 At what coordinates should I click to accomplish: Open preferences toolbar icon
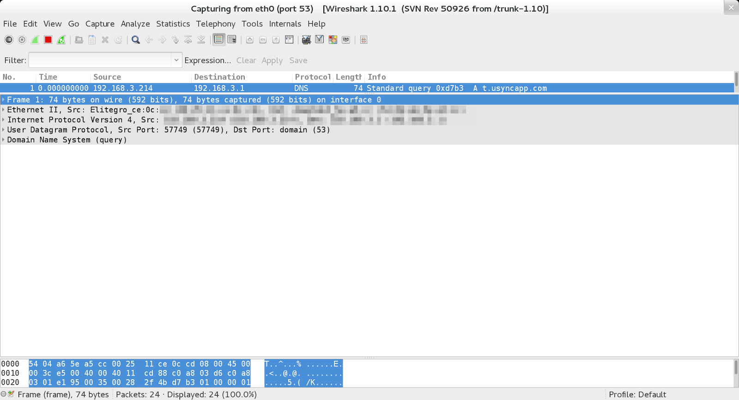[346, 40]
